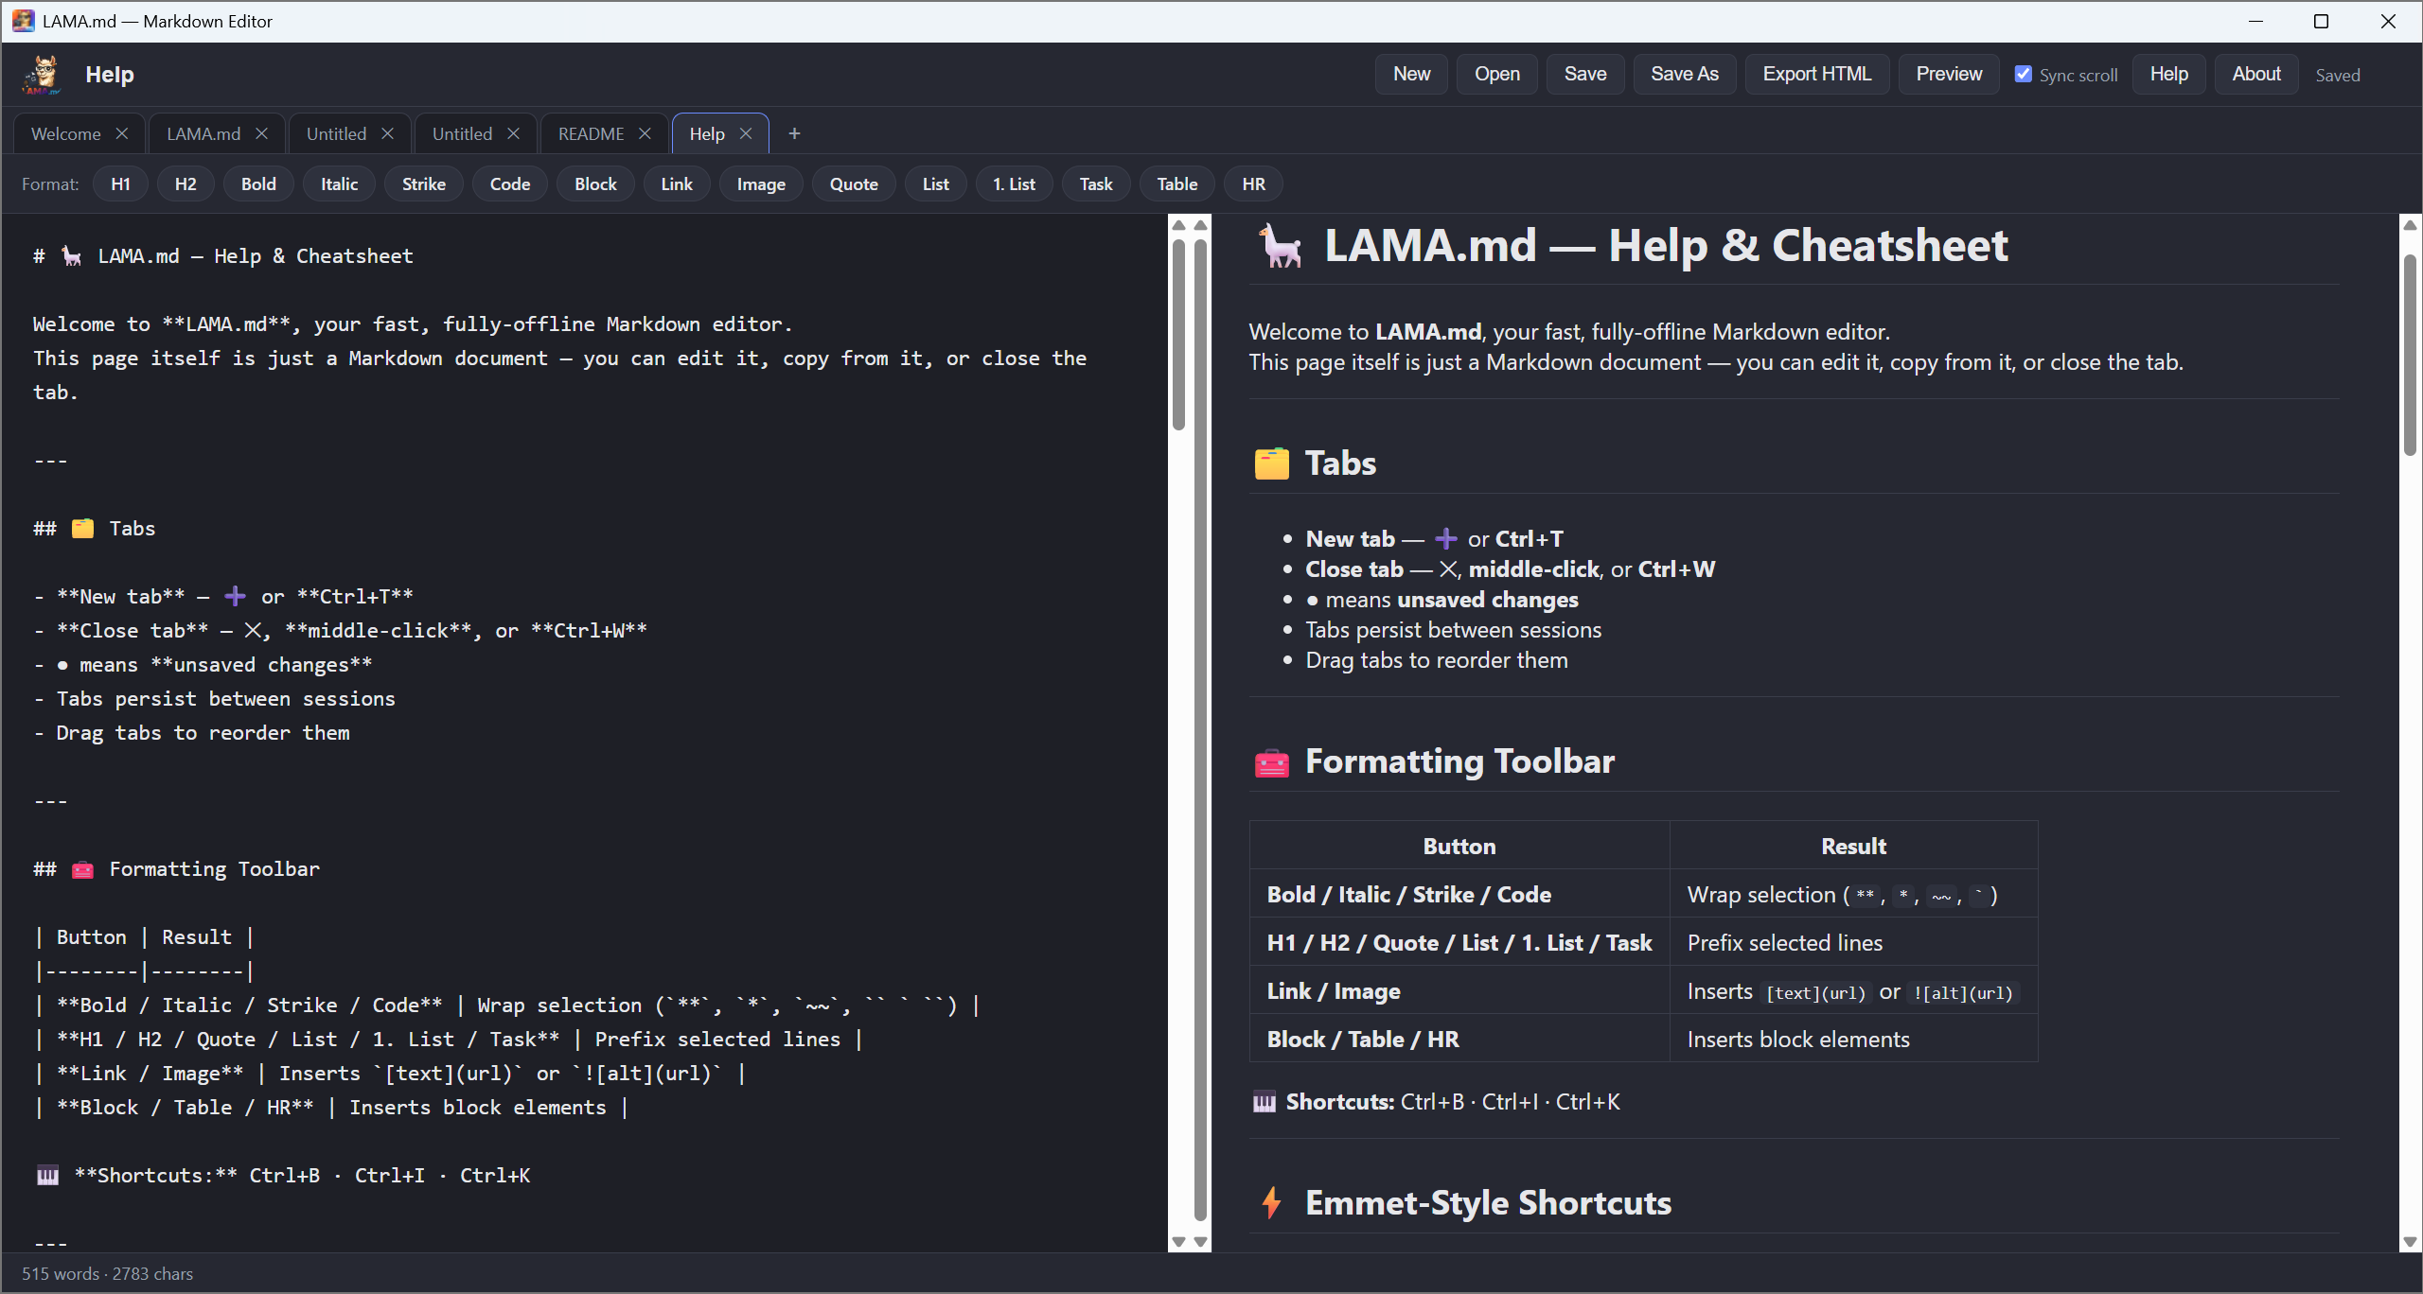
Task: Click Export HTML button
Action: click(x=1817, y=74)
